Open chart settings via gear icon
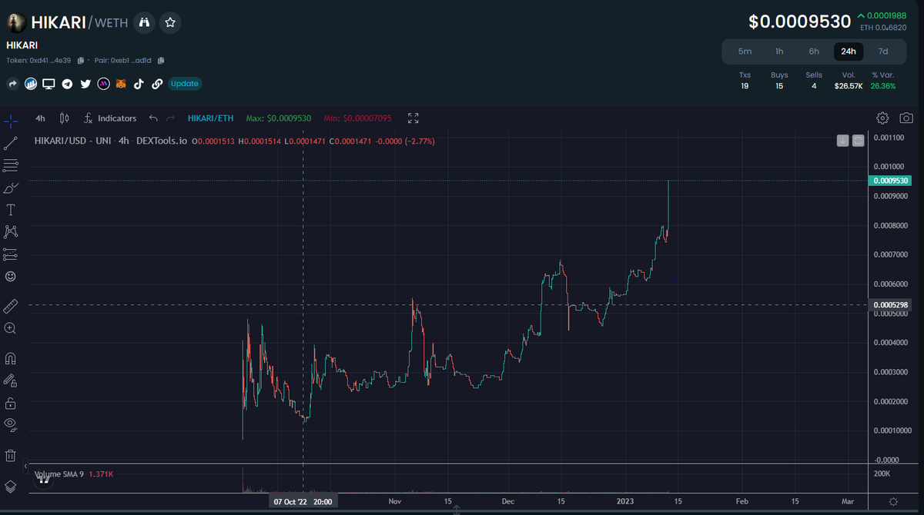 click(x=882, y=118)
